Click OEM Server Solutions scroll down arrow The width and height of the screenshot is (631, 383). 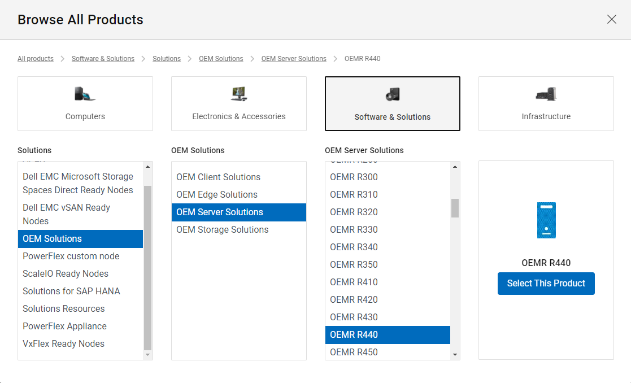(x=455, y=355)
